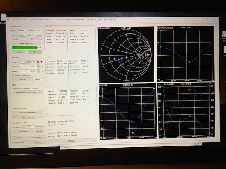226x169 pixels.
Task: Open Marker 3 pink color swatch
Action: click(38, 71)
